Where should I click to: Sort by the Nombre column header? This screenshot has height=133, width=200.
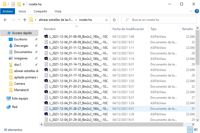click(x=50, y=29)
